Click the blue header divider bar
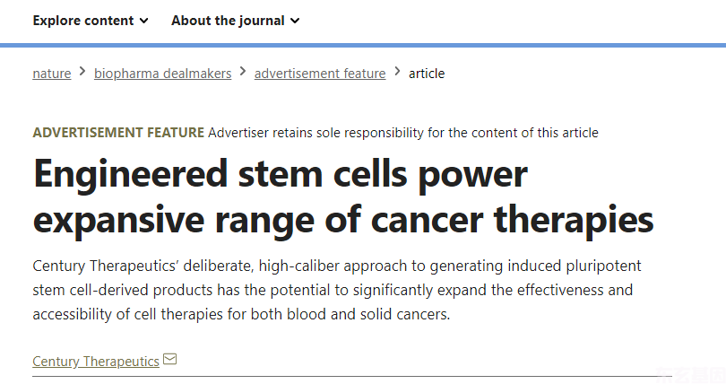The image size is (726, 384). click(363, 46)
